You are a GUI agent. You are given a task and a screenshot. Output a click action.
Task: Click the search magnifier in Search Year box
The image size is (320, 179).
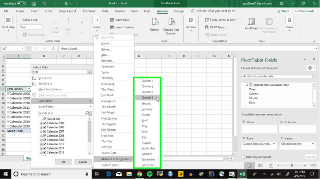87,113
